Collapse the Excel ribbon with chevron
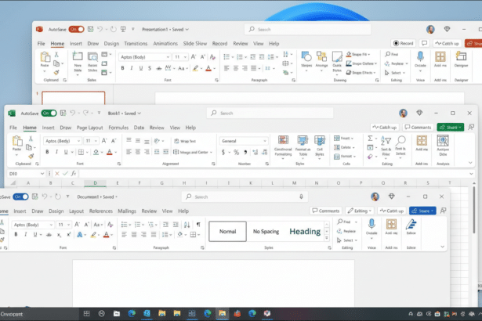The image size is (482, 321). click(470, 163)
